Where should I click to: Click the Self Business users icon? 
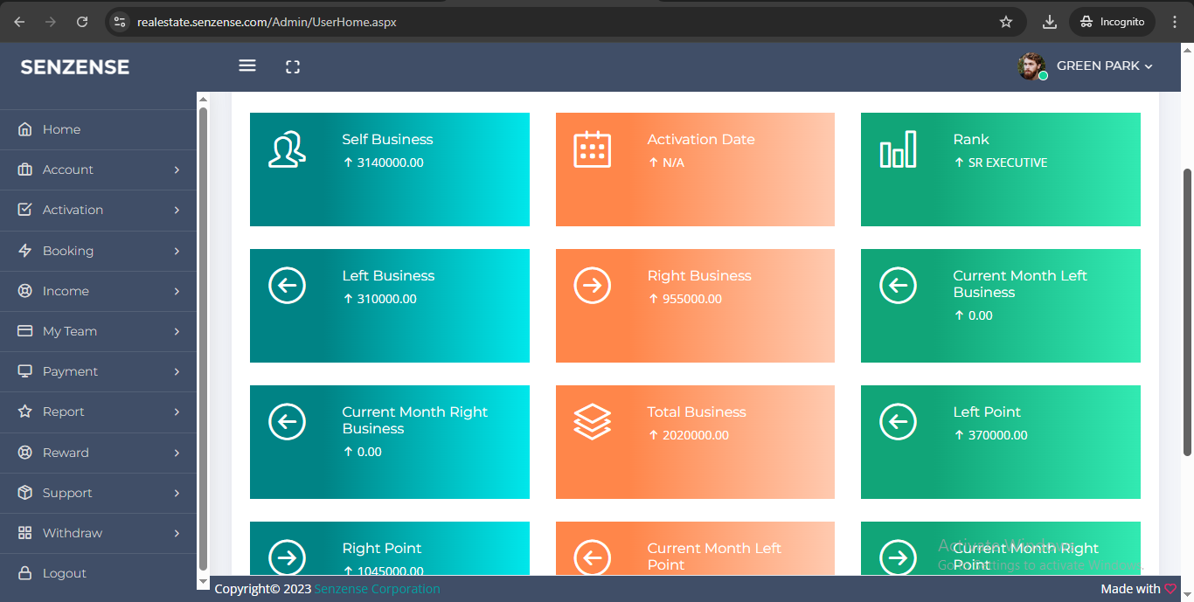[287, 149]
